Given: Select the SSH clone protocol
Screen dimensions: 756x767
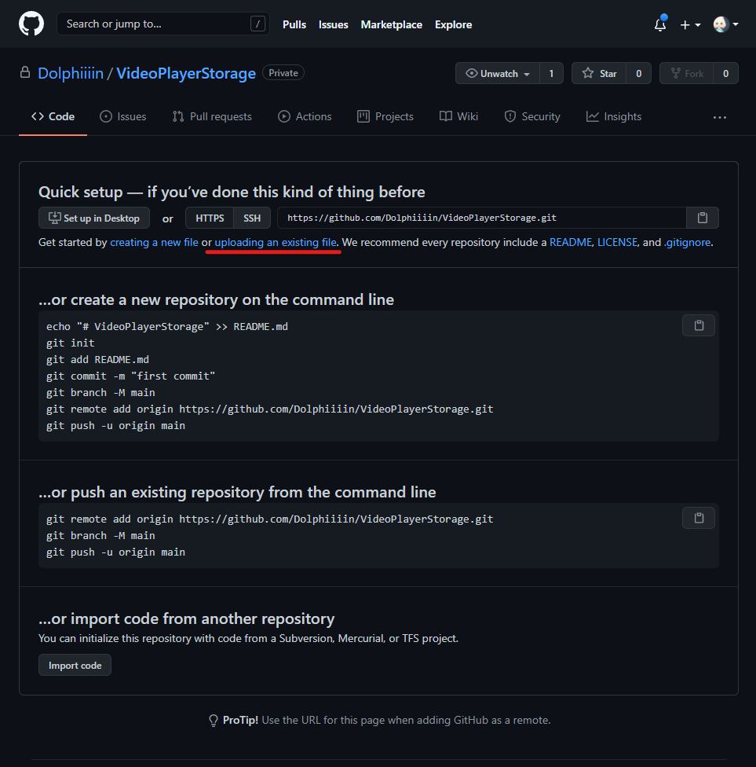Looking at the screenshot, I should pyautogui.click(x=252, y=218).
